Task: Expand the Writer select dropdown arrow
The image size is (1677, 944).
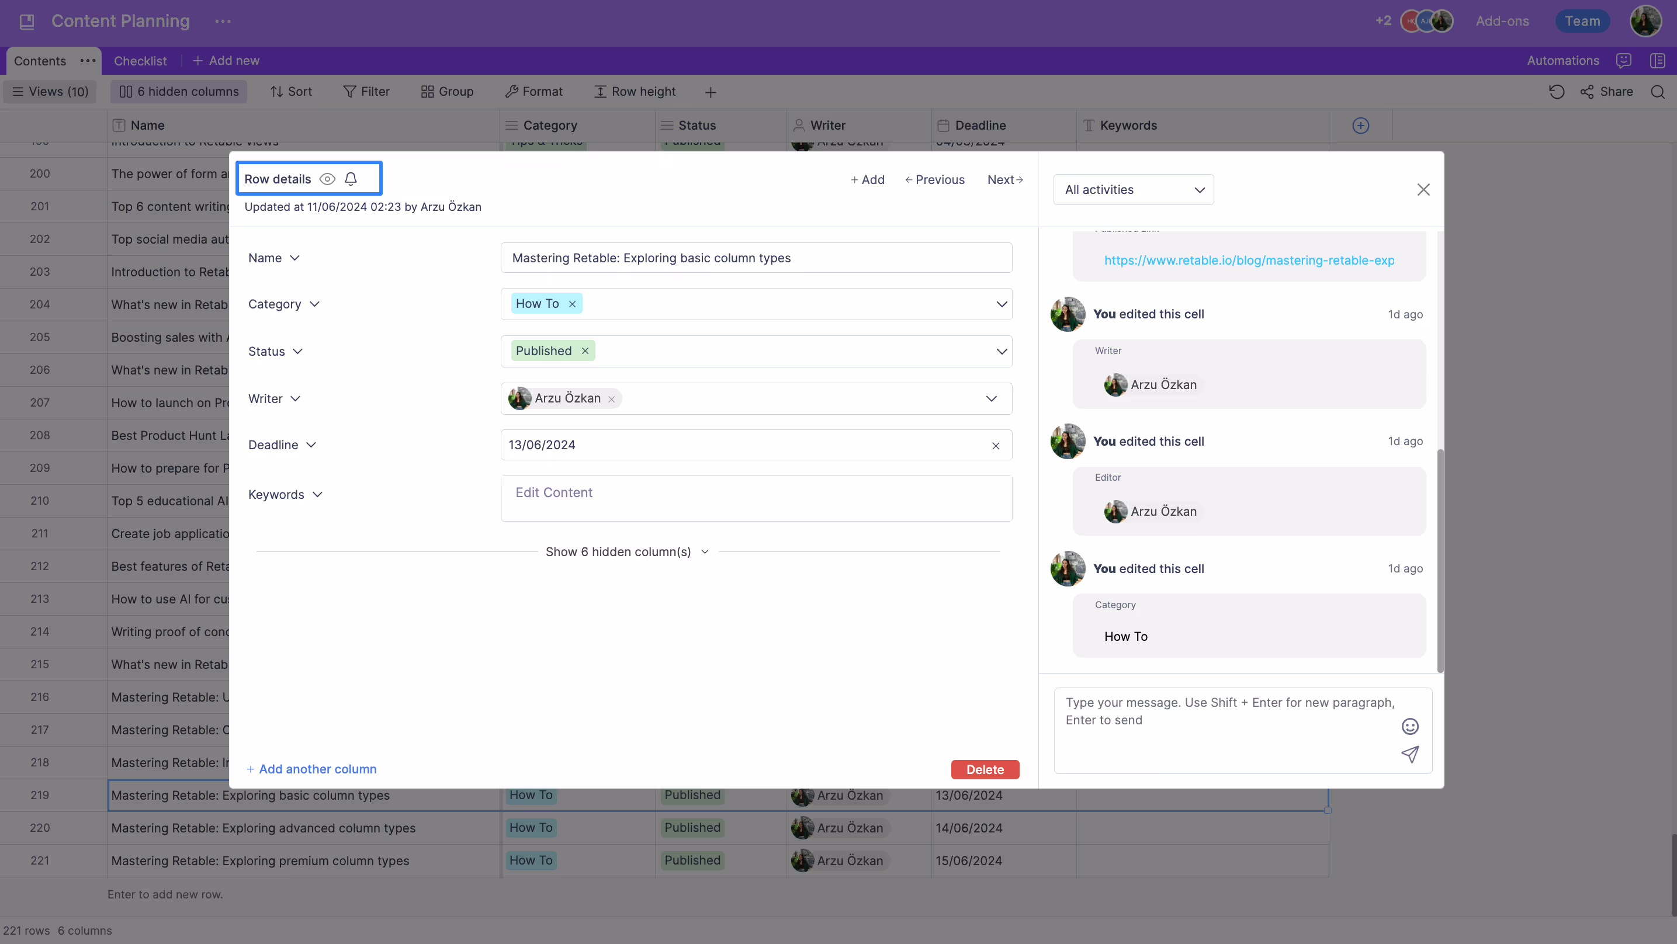Action: tap(991, 398)
